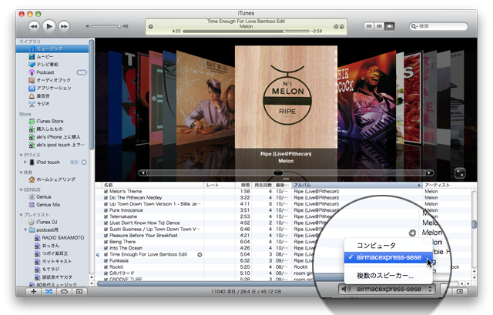The image size is (493, 315).
Task: Open ホームシェアリング
Action: coord(52,179)
